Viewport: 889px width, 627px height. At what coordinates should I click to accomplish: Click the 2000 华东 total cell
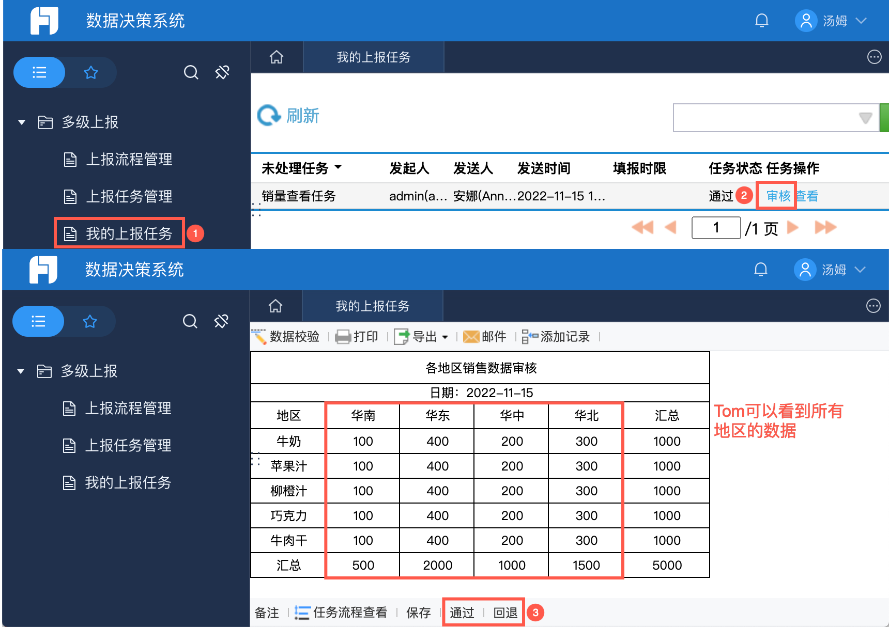pos(437,565)
